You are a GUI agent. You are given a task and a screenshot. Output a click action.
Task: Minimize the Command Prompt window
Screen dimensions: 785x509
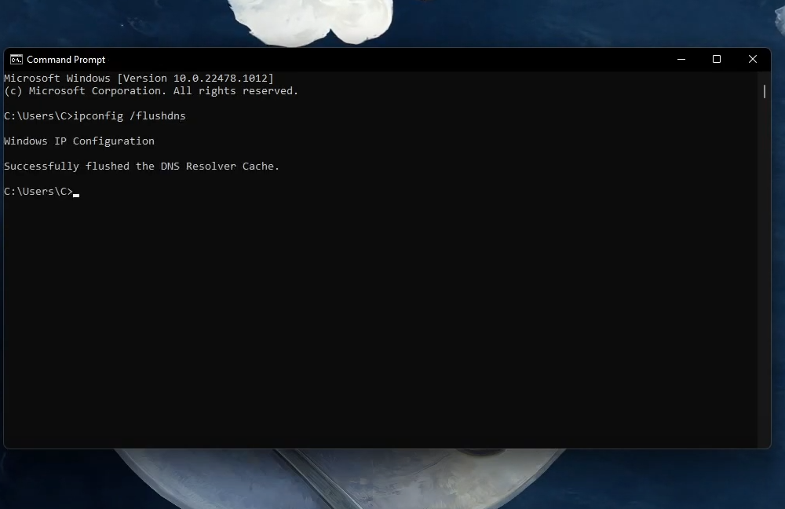pos(681,59)
